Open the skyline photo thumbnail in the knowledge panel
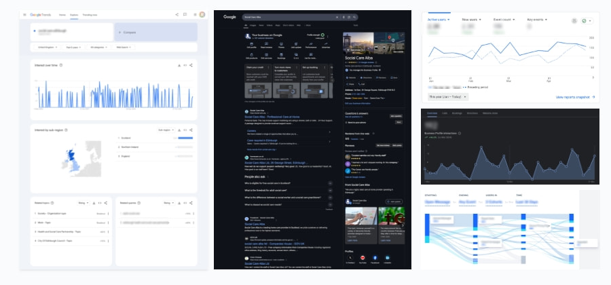This screenshot has width=611, height=285. [358, 43]
